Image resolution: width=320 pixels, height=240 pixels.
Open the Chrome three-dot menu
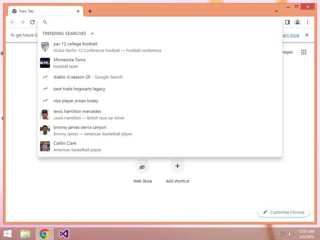pyautogui.click(x=307, y=22)
